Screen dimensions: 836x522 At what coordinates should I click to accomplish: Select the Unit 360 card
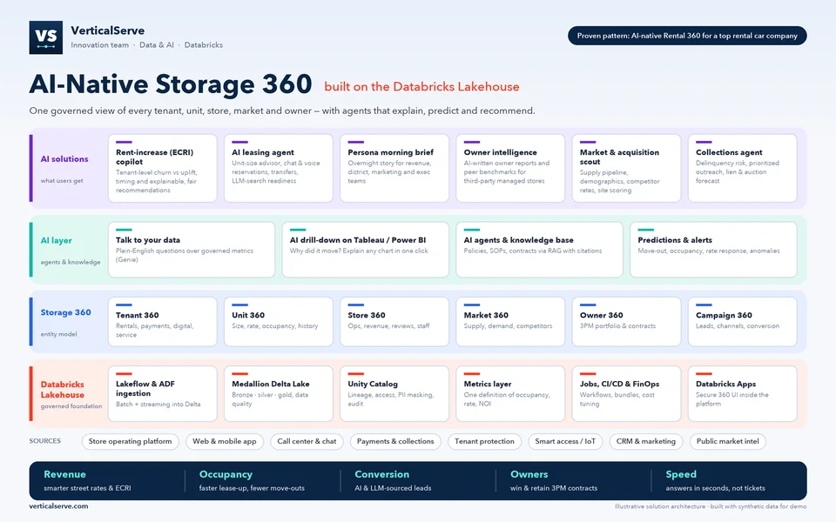(x=279, y=322)
